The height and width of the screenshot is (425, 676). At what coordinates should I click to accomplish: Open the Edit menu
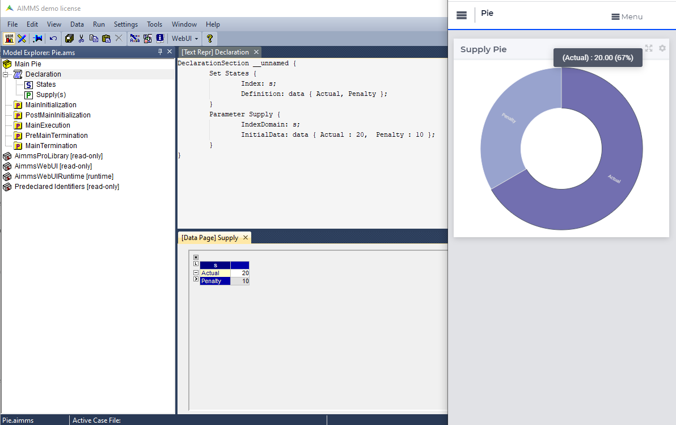pos(32,24)
